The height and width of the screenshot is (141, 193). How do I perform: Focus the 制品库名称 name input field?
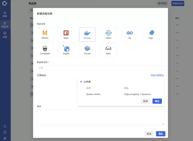(x=100, y=68)
